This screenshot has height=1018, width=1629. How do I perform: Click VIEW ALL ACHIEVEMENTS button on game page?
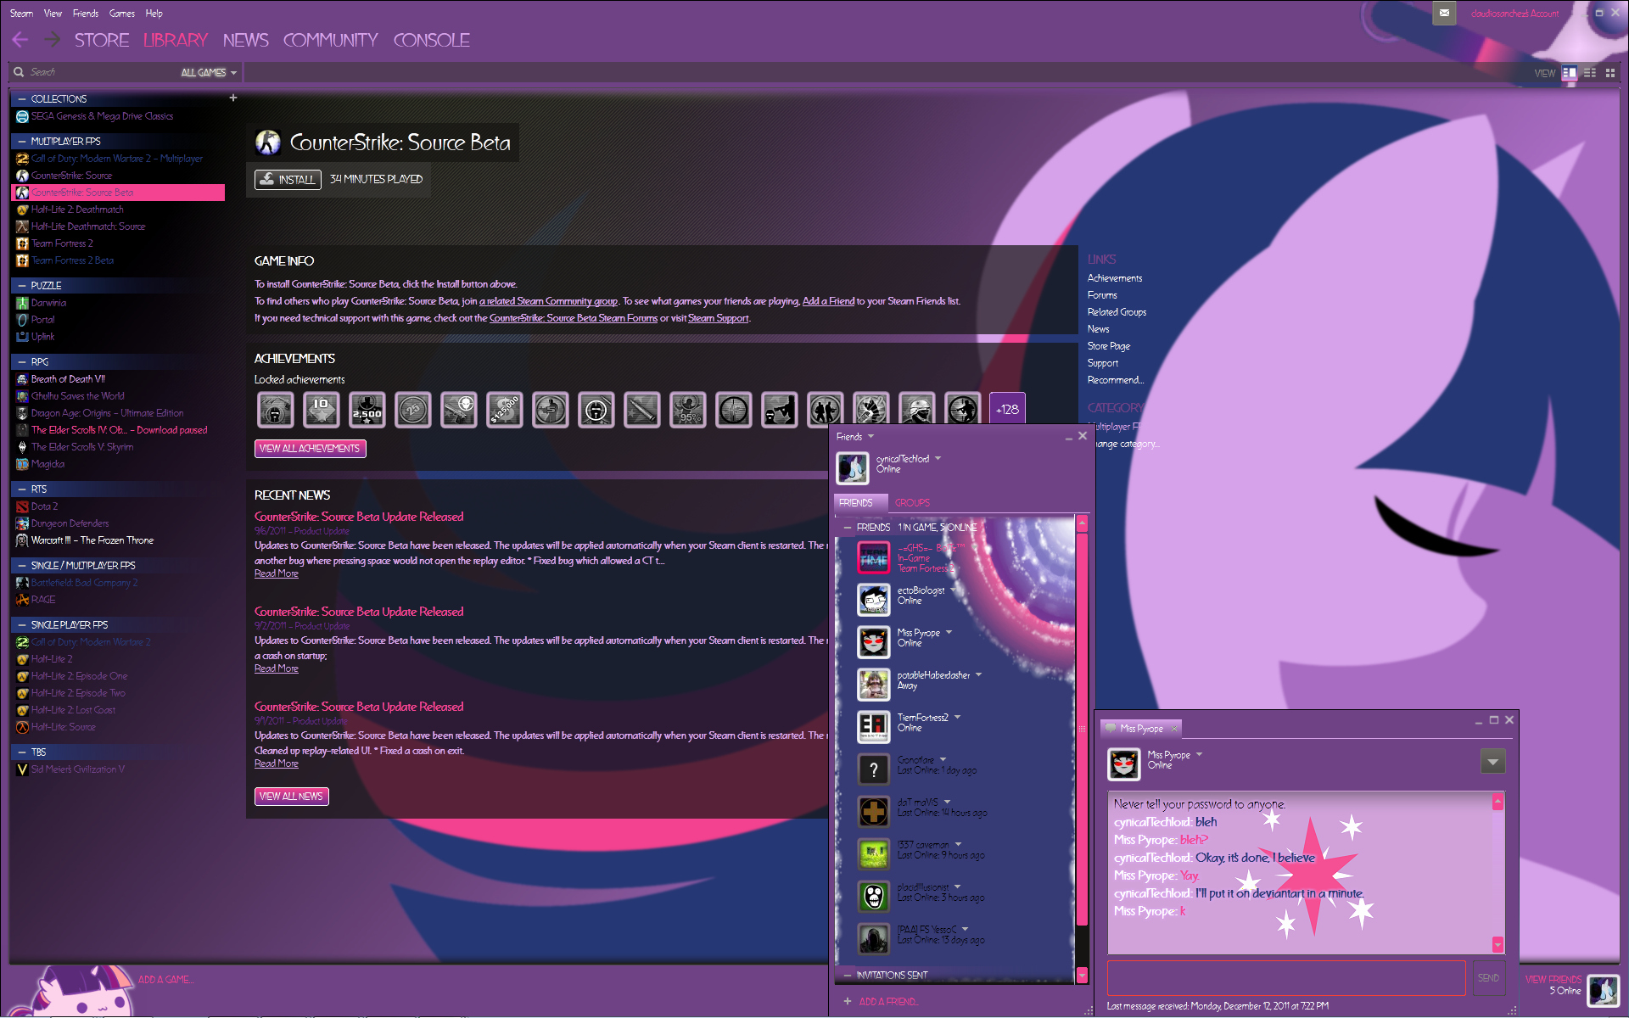[x=310, y=448]
